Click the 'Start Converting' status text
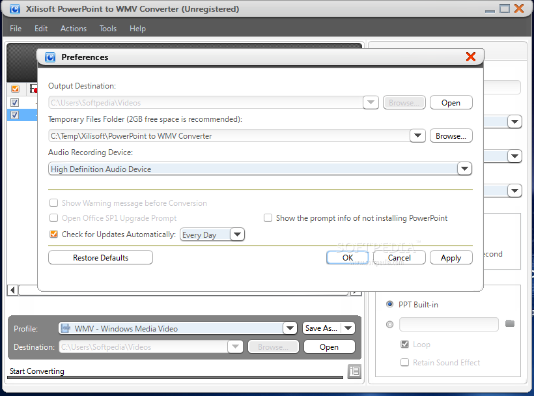Viewport: 534px width, 396px height. pyautogui.click(x=36, y=371)
